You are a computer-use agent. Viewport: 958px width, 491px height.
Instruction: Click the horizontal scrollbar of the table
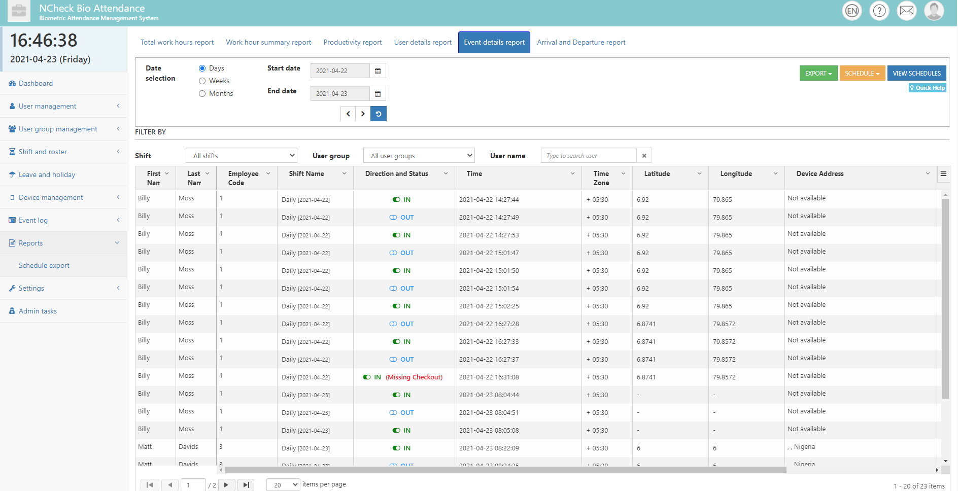(x=505, y=470)
